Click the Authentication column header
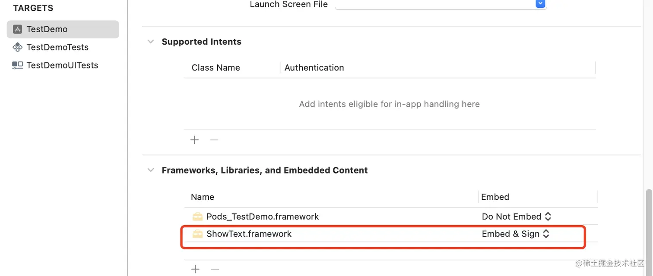The height and width of the screenshot is (276, 653). click(314, 68)
